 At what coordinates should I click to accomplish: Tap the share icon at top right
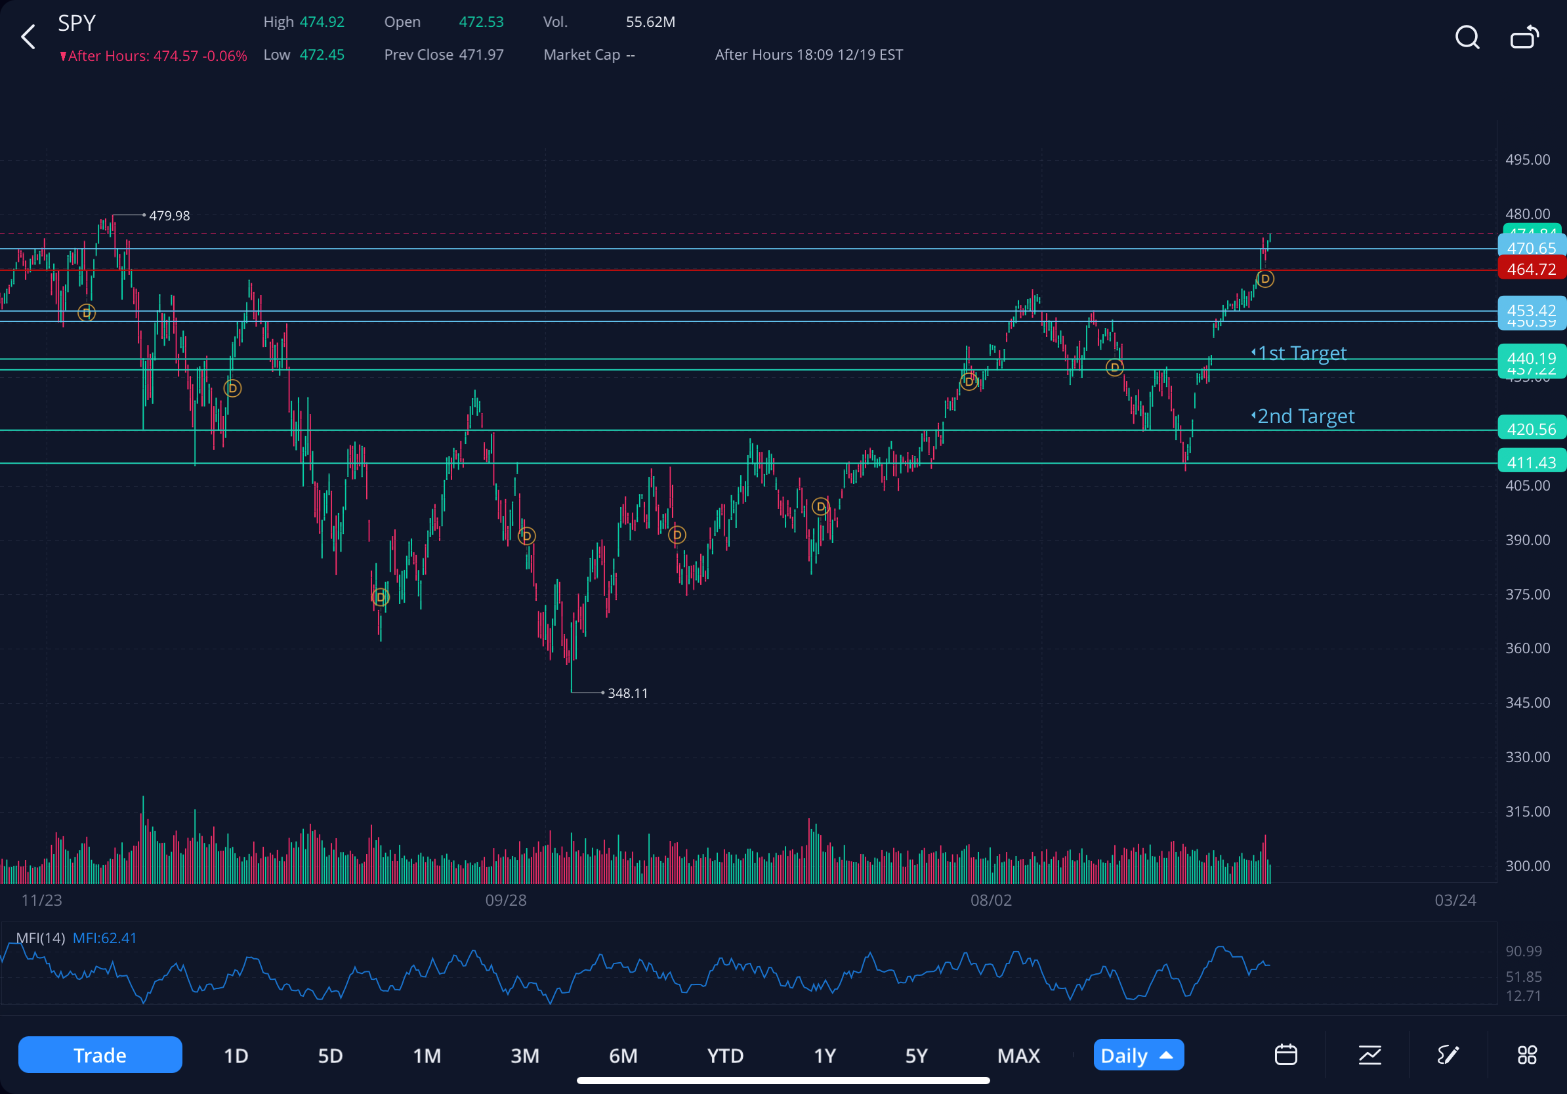(x=1525, y=37)
